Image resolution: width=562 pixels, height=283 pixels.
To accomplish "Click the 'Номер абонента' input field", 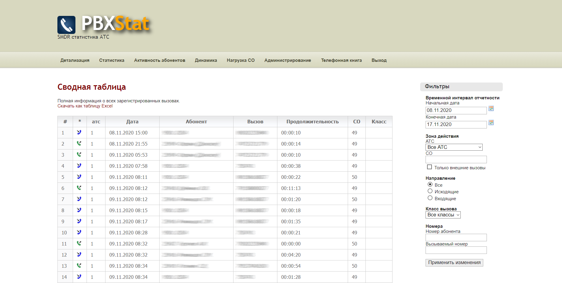I will click(456, 238).
